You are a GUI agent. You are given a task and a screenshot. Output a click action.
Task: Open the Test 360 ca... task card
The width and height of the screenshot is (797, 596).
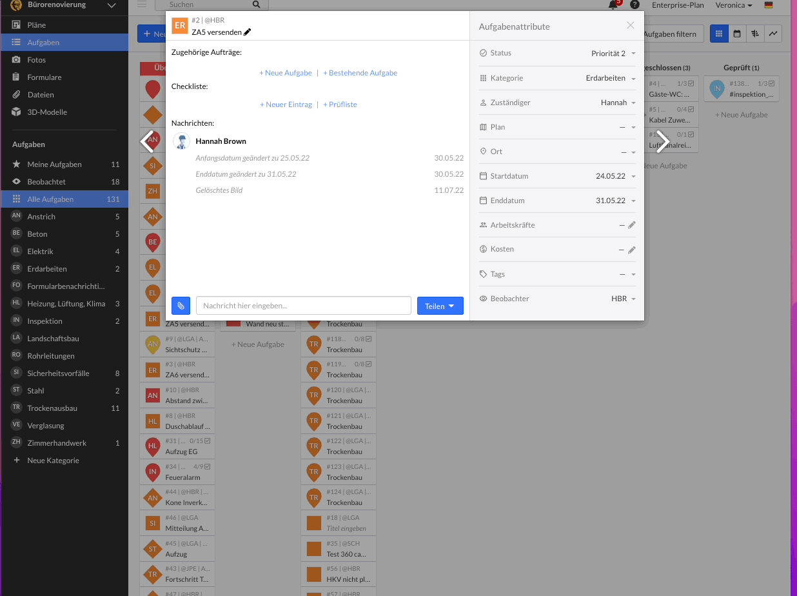[339, 550]
